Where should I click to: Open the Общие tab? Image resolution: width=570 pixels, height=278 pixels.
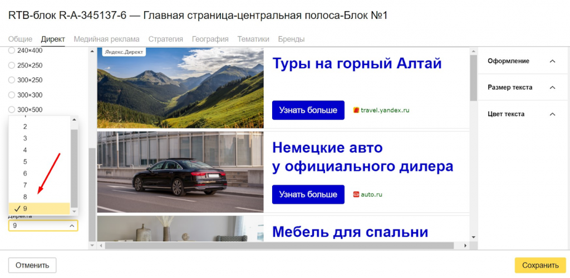click(21, 39)
